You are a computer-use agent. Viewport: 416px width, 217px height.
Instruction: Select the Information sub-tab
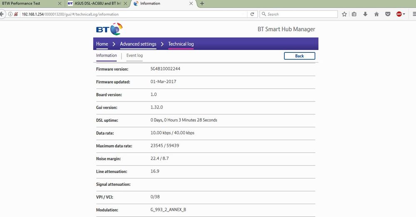[106, 55]
